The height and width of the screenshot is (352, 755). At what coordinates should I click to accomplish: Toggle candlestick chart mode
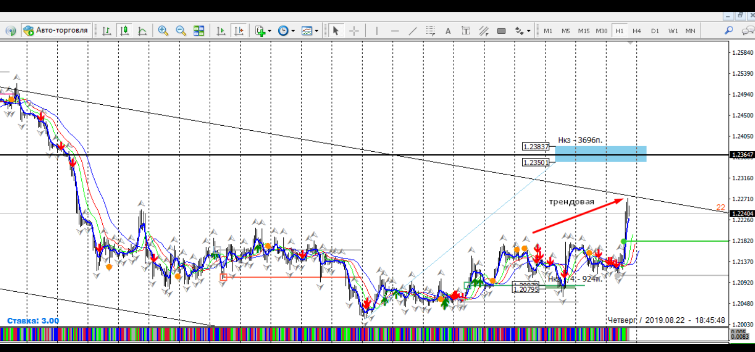124,31
